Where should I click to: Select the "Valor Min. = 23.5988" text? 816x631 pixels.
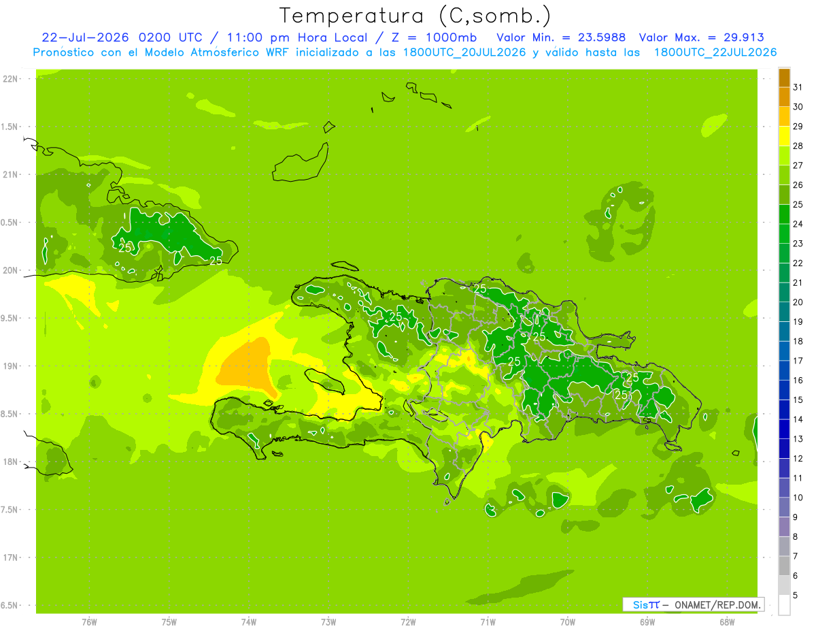point(561,37)
